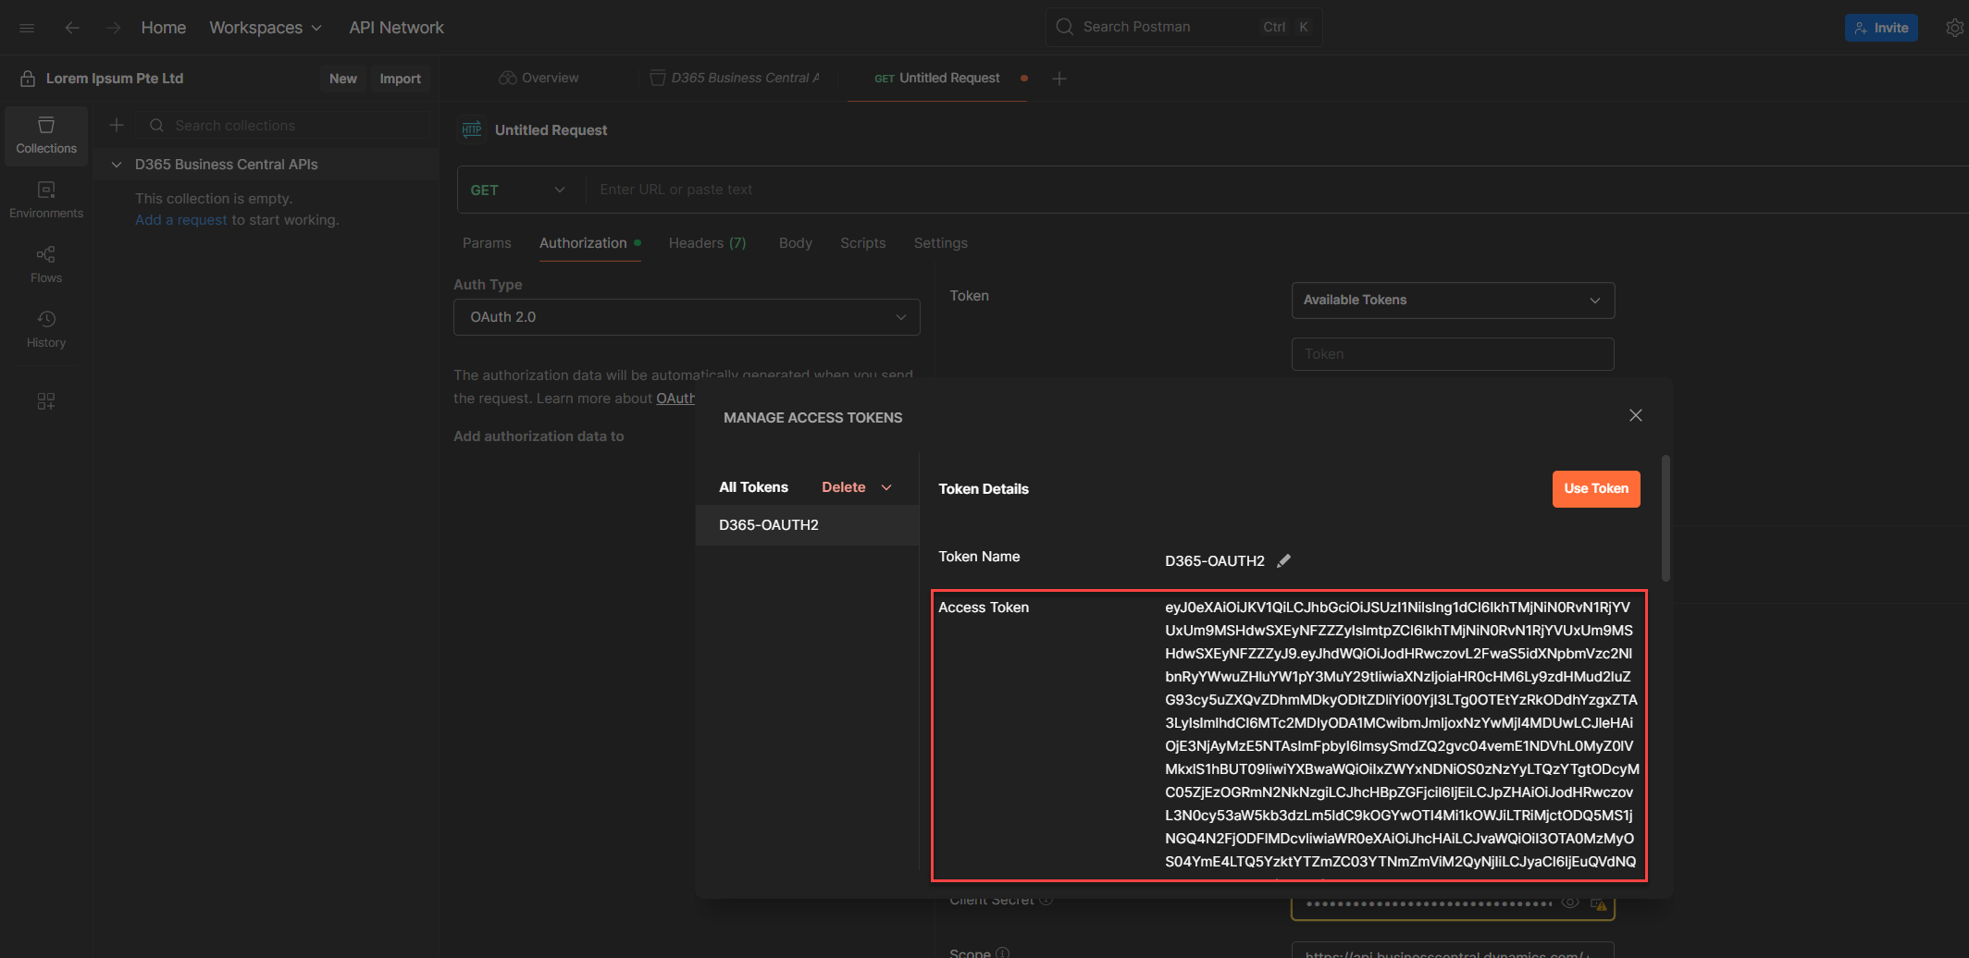Click the Import button

pyautogui.click(x=401, y=79)
